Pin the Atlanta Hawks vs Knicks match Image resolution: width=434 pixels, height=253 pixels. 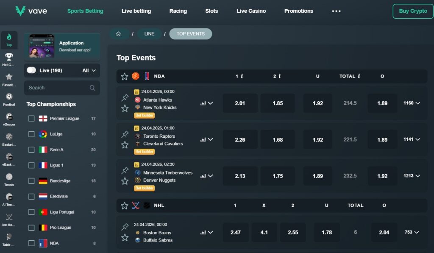pyautogui.click(x=125, y=98)
